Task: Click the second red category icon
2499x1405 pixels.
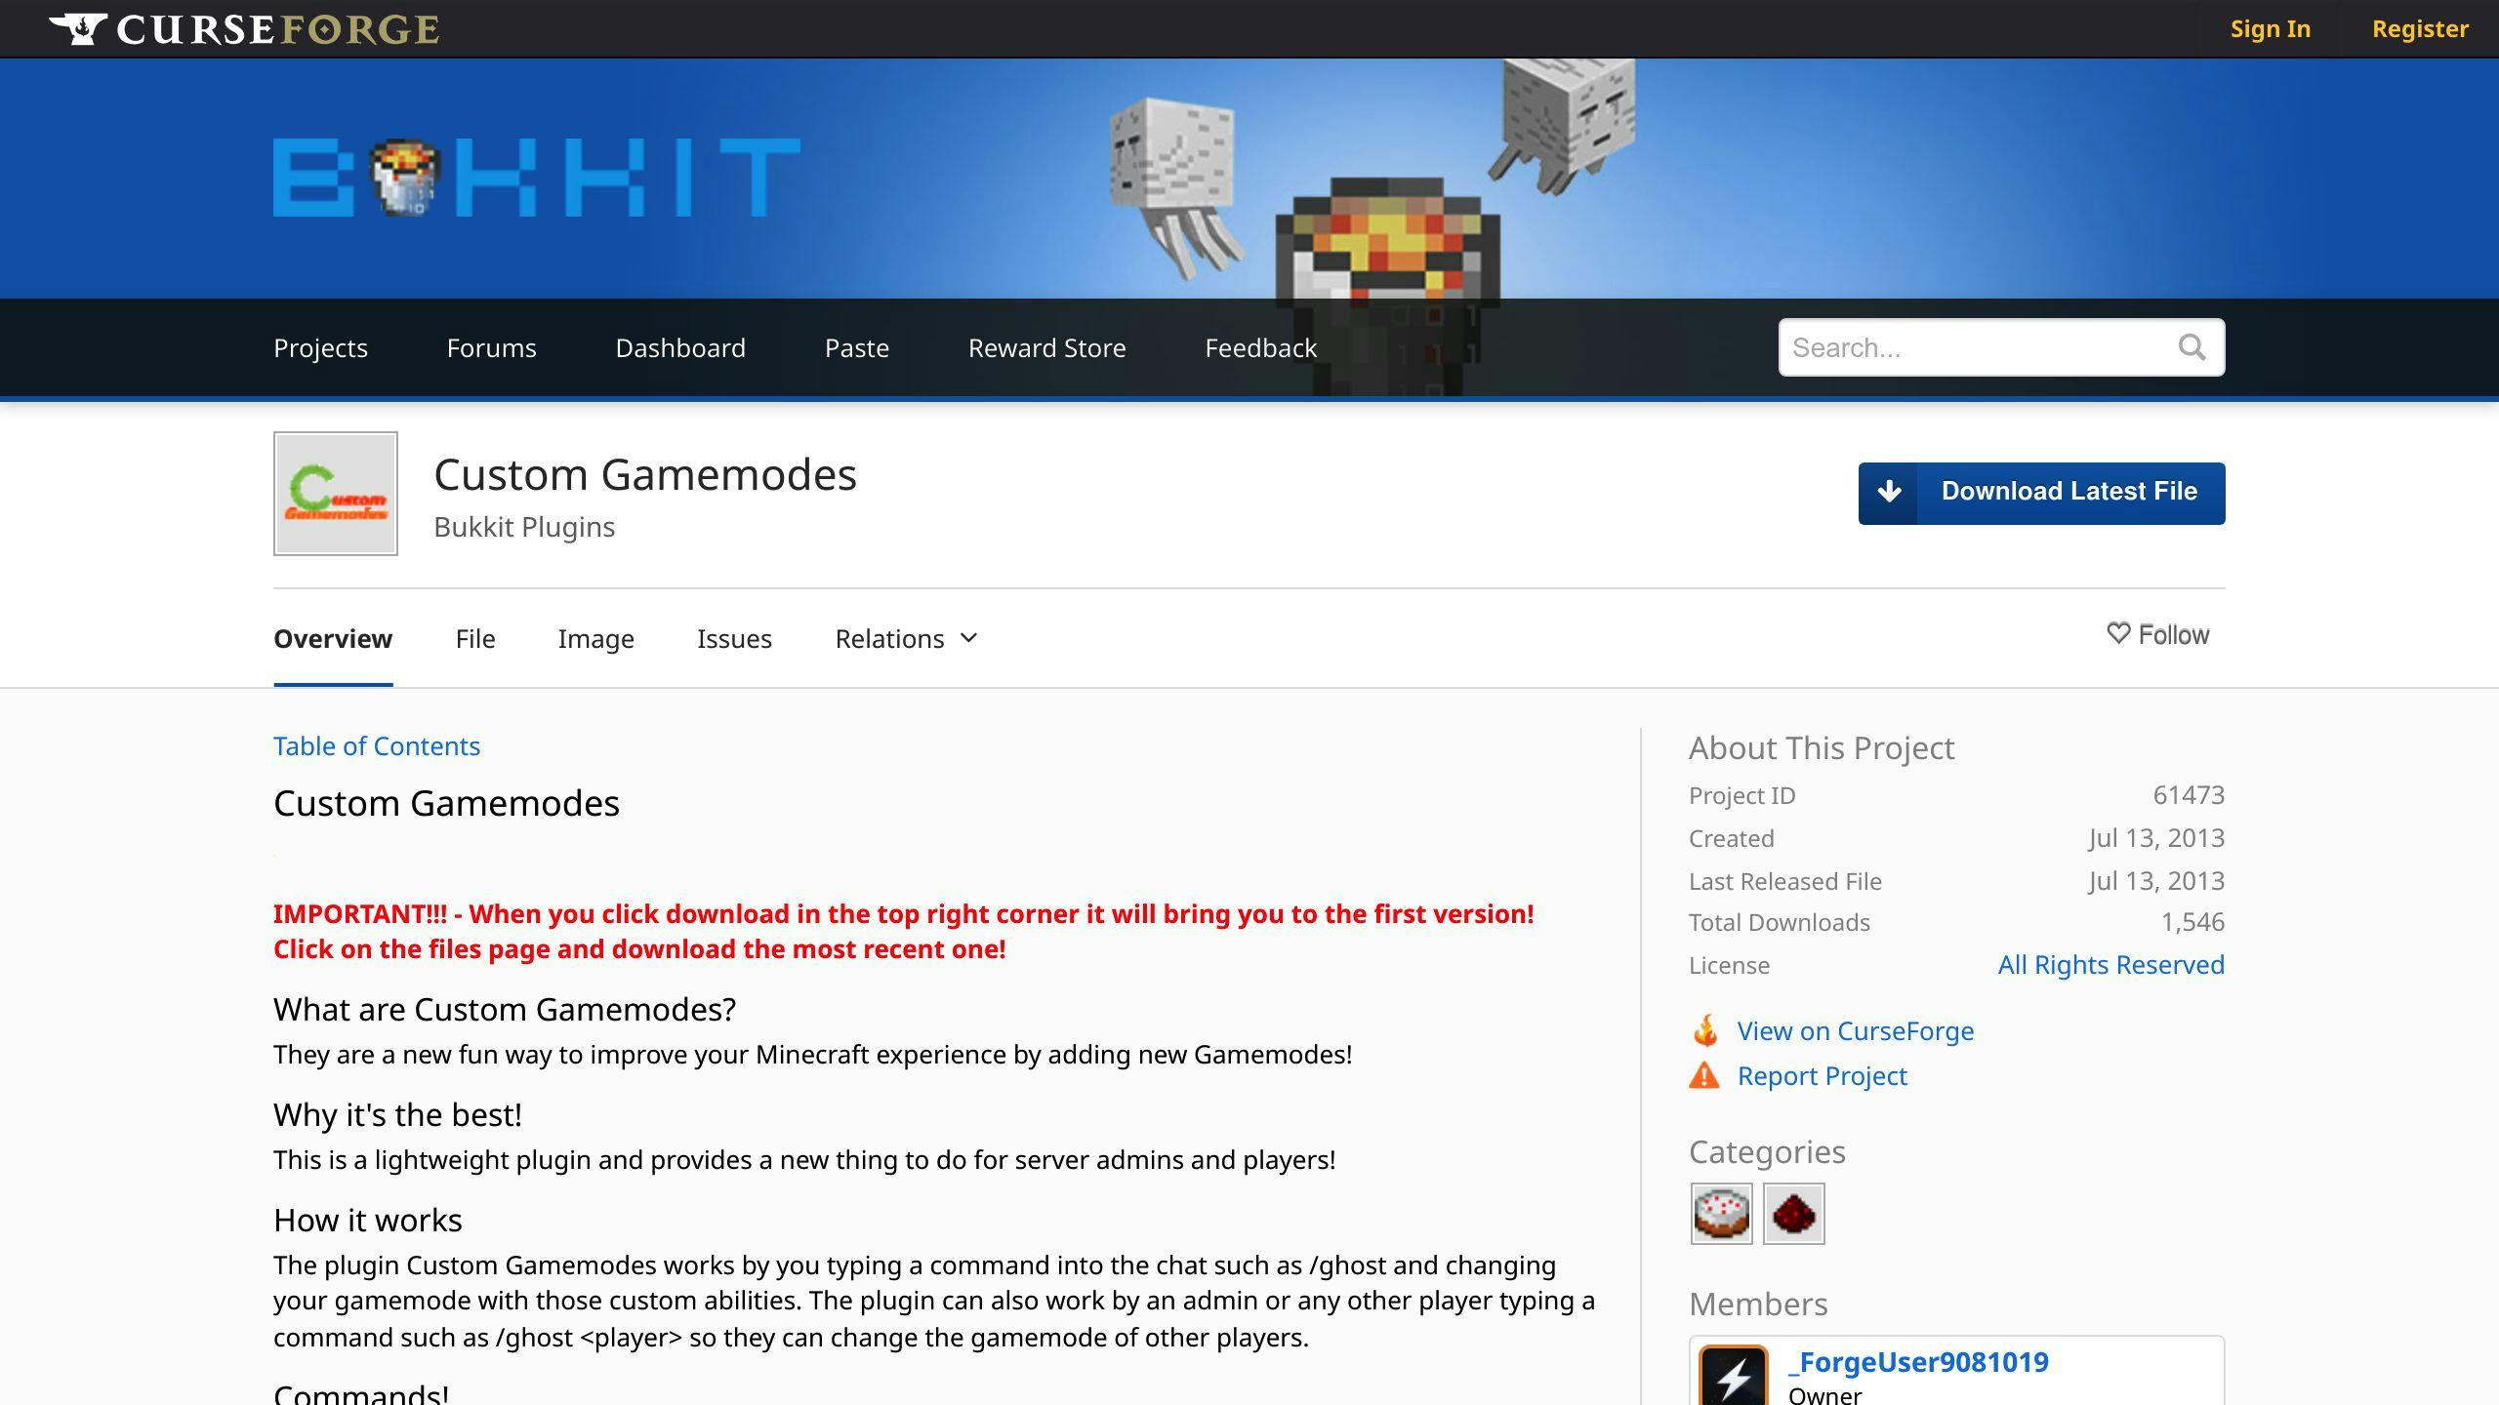Action: pos(1793,1213)
